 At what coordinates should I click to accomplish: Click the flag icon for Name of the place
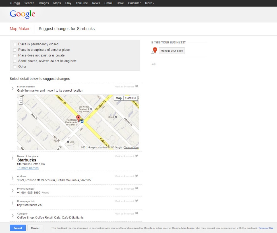coord(137,156)
